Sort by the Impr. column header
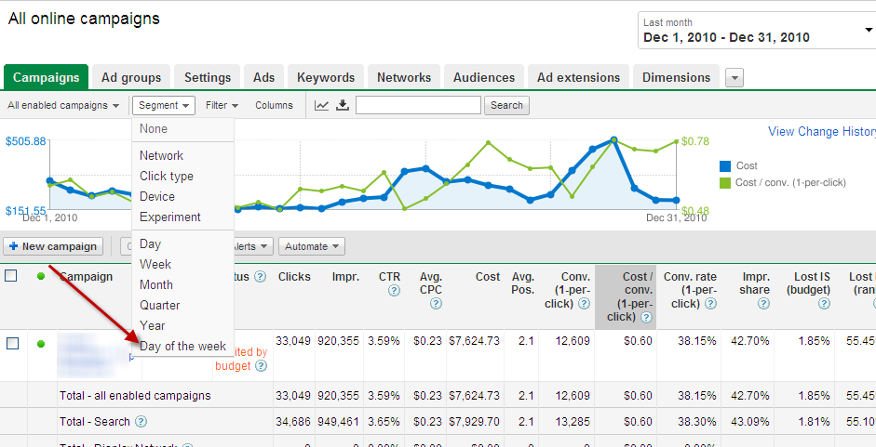This screenshot has width=876, height=447. [x=345, y=277]
